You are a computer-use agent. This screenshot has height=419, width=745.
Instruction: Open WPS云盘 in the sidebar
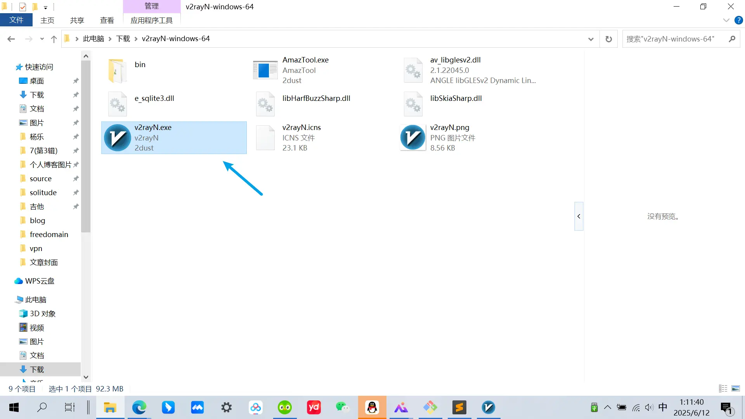tap(40, 281)
